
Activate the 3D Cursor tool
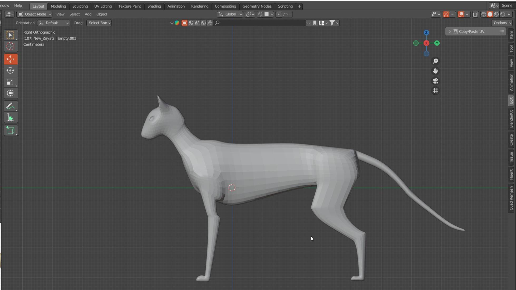point(11,46)
